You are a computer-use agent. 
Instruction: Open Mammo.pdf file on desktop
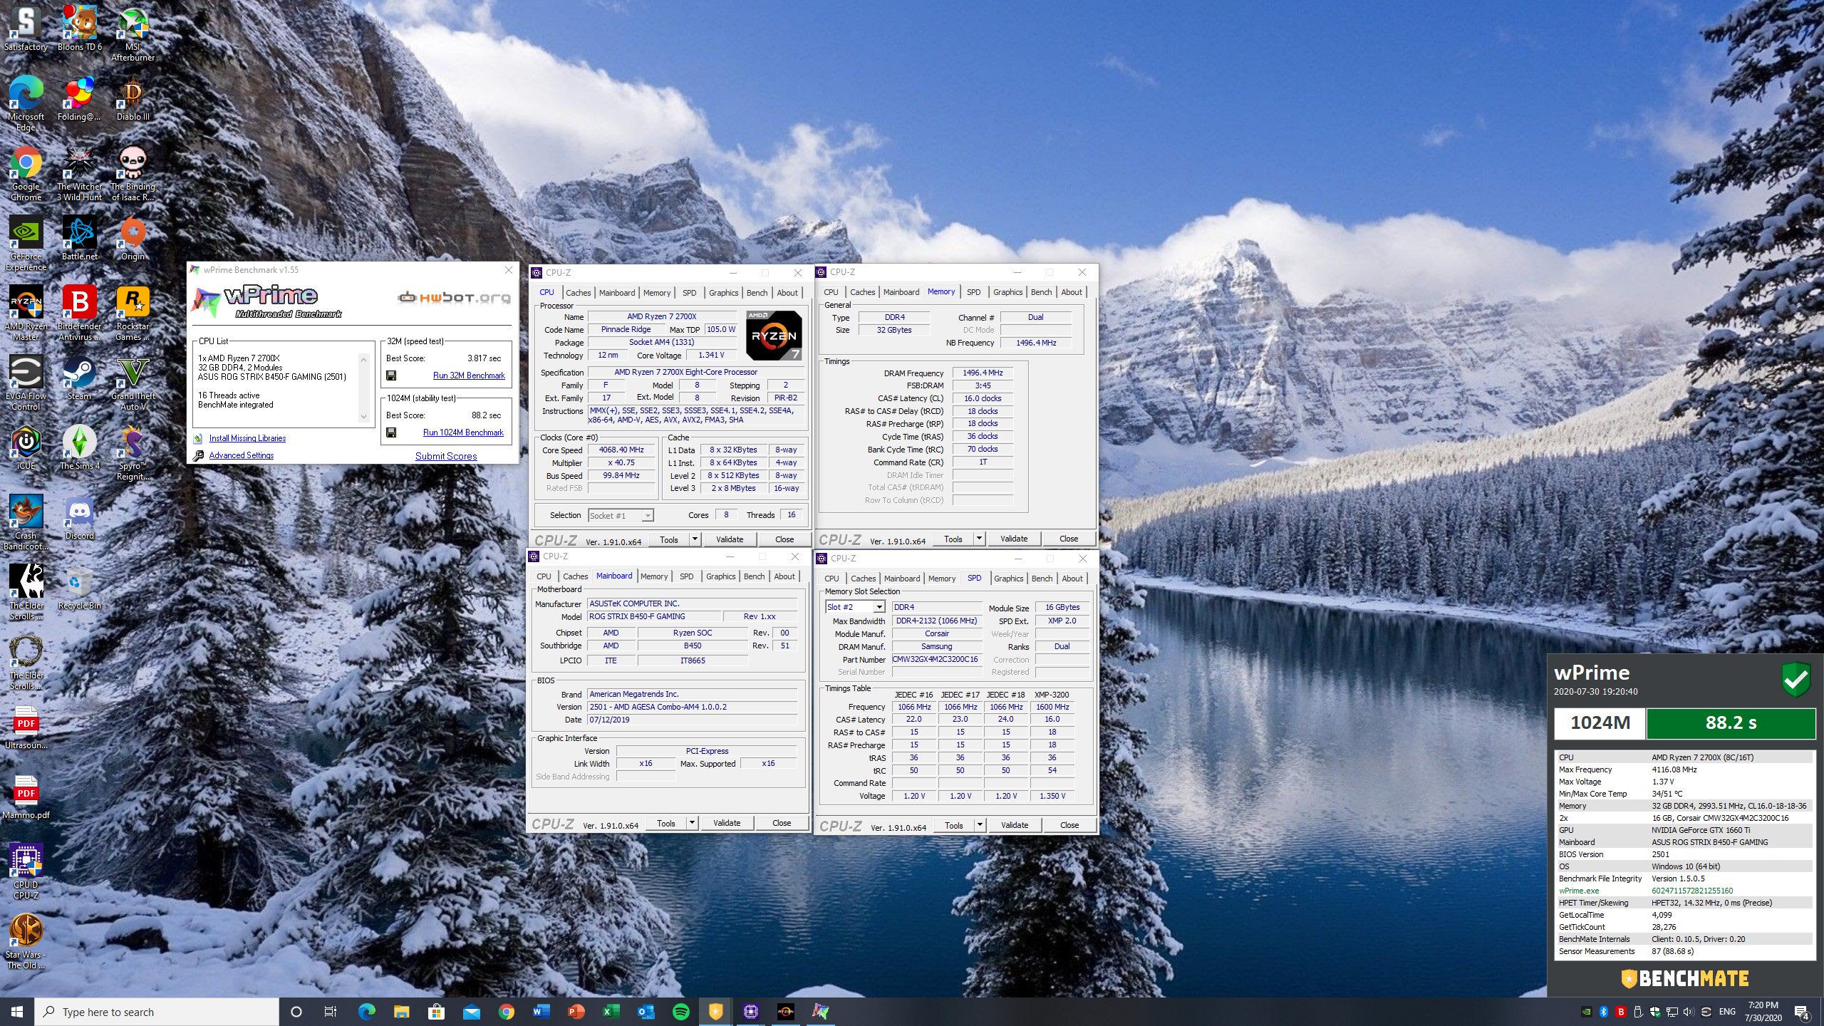[26, 797]
